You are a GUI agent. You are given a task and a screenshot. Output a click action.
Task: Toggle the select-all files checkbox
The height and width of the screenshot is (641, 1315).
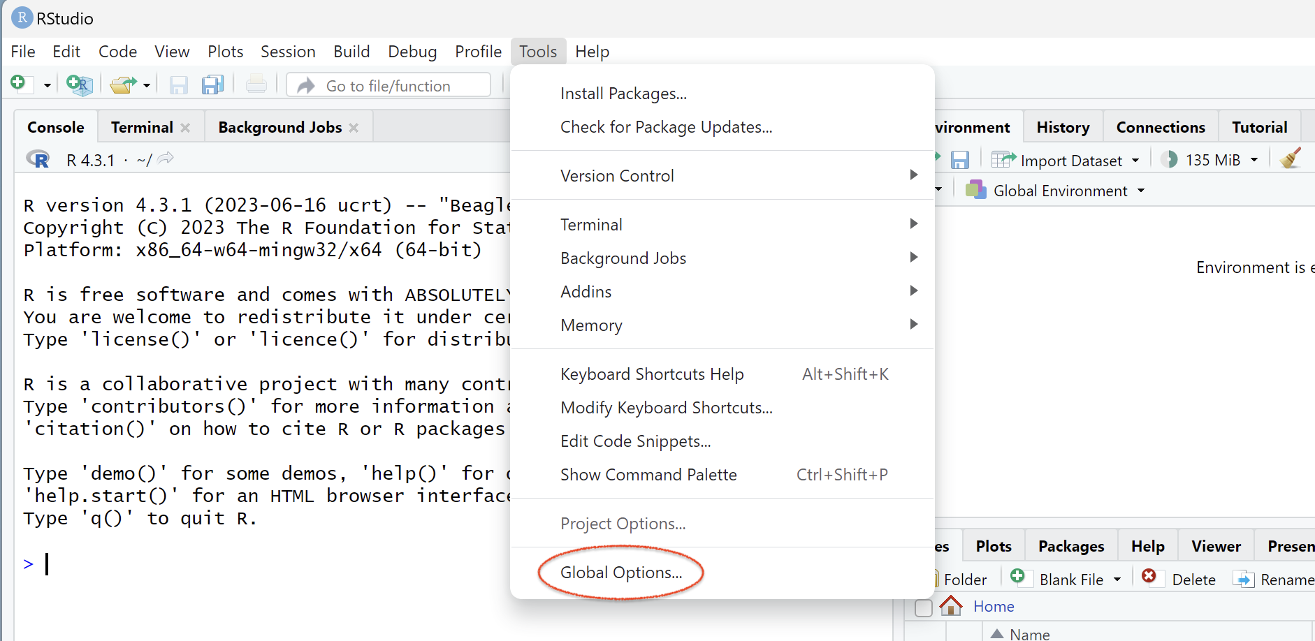[924, 608]
